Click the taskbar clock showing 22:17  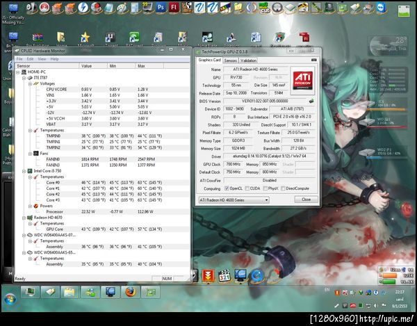pyautogui.click(x=400, y=292)
